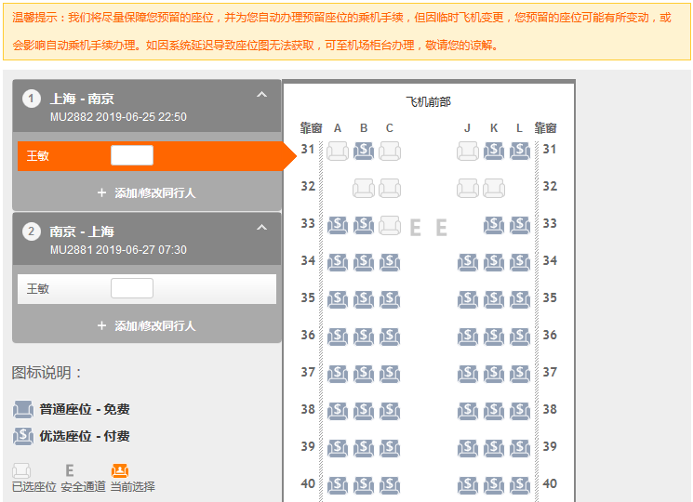Select seat 38L

coord(519,411)
